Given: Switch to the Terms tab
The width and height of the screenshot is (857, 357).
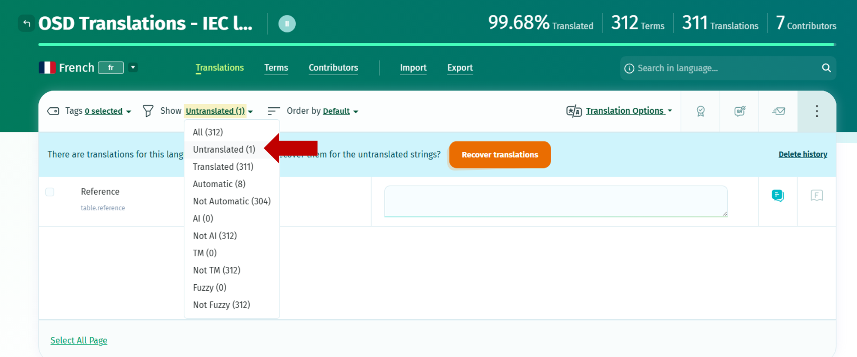Looking at the screenshot, I should [276, 68].
